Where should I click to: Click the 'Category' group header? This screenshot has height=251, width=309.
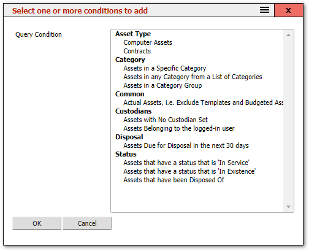pos(130,60)
